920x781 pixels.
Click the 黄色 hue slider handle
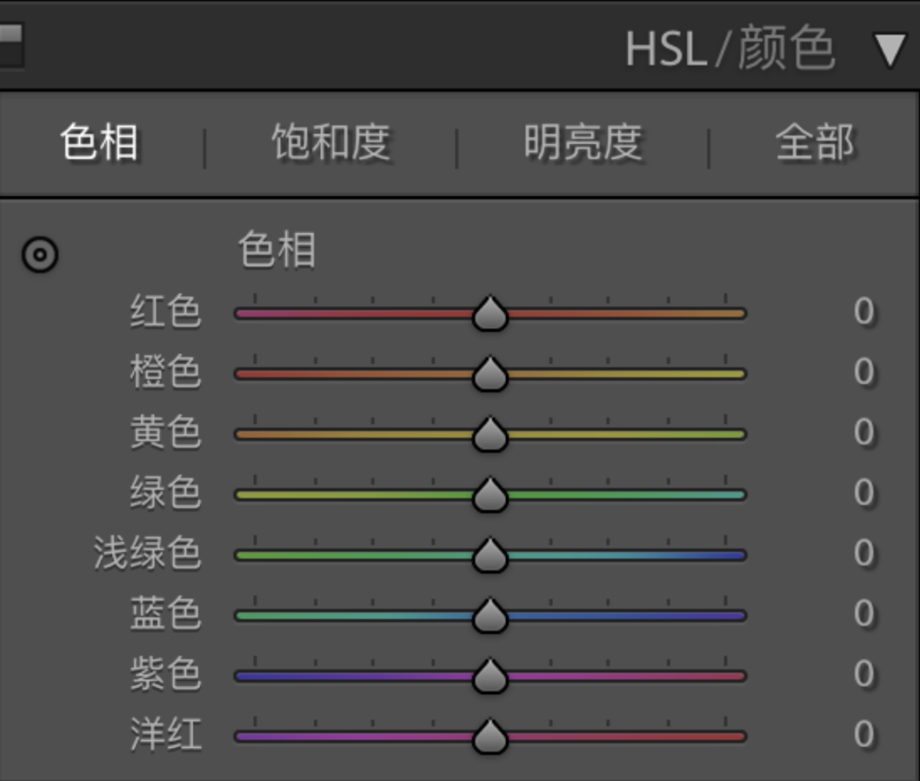(x=490, y=435)
